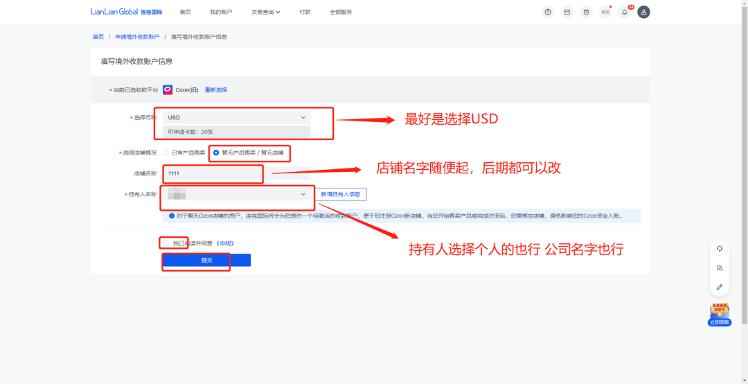Click the pencil feedback icon
This screenshot has width=748, height=384.
click(720, 287)
